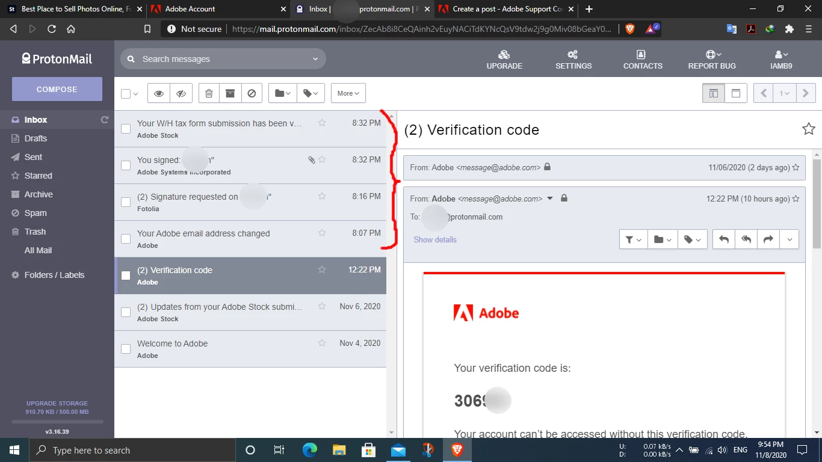The image size is (822, 462).
Task: Toggle the select-all checkbox in the list toolbar
Action: coord(126,94)
